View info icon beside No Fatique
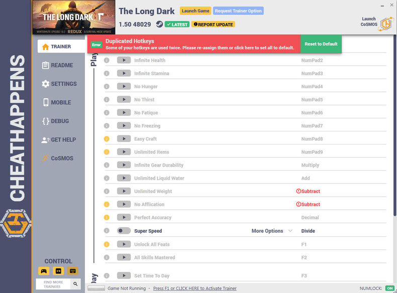Screen dimensions: 397x293 click(107, 113)
